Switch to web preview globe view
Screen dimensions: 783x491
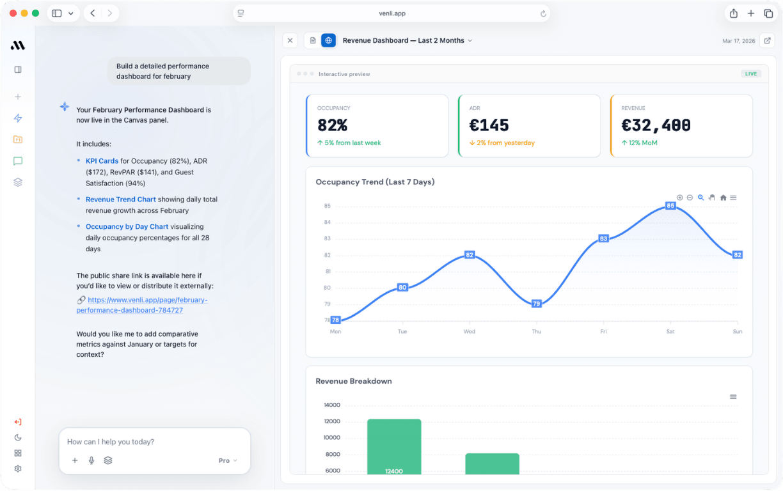(x=328, y=40)
